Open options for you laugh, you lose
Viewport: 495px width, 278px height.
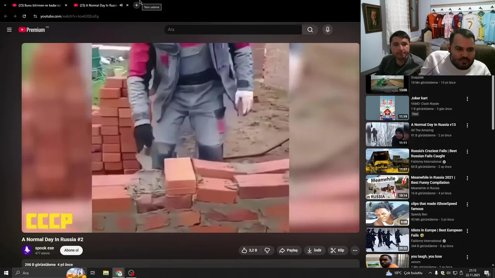click(x=467, y=257)
